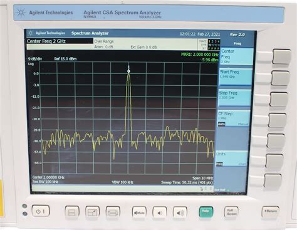Screen dimensions: 297x230
Task: Click the Ext Gain 0.0 dB readout
Action: point(143,47)
